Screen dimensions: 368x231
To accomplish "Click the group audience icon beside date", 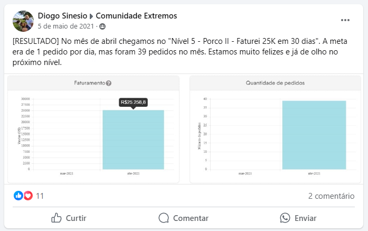I will pos(102,26).
